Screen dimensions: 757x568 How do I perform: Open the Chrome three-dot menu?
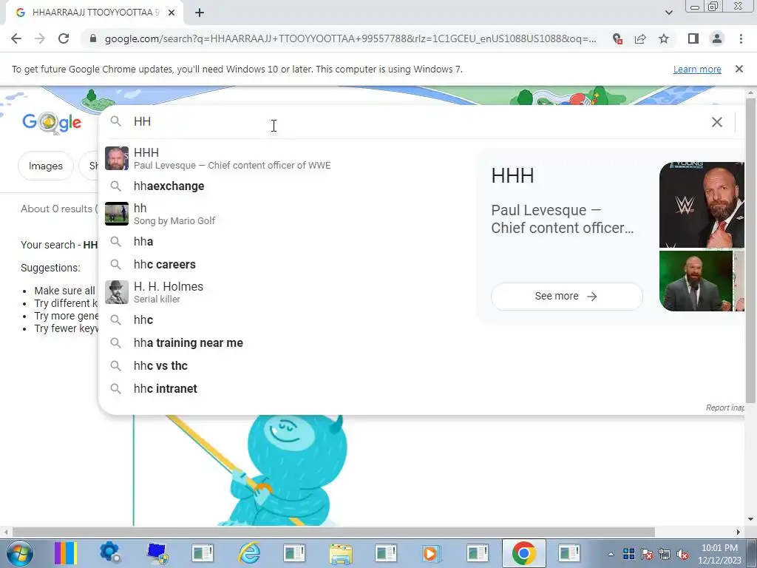point(741,38)
